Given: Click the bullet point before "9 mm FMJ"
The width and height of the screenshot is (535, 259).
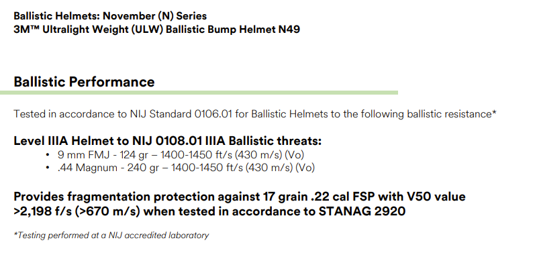Looking at the screenshot, I should coord(48,155).
